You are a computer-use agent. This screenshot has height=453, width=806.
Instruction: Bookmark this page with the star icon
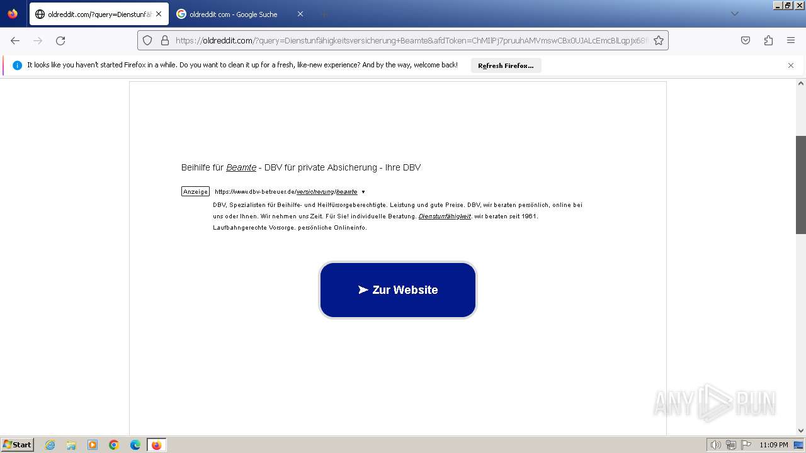(659, 40)
